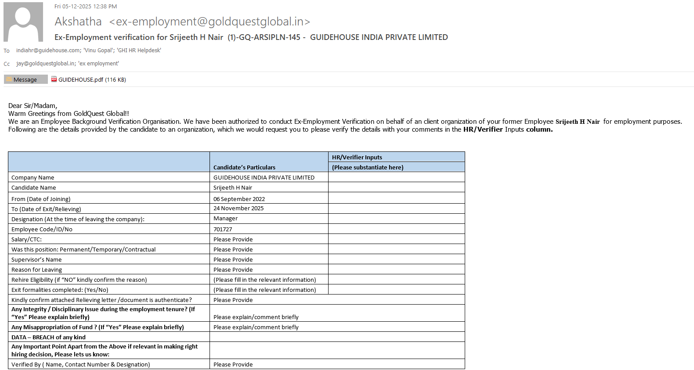The width and height of the screenshot is (694, 370).
Task: Click HR/Verifier input cell for Salary/CTC
Action: click(397, 239)
